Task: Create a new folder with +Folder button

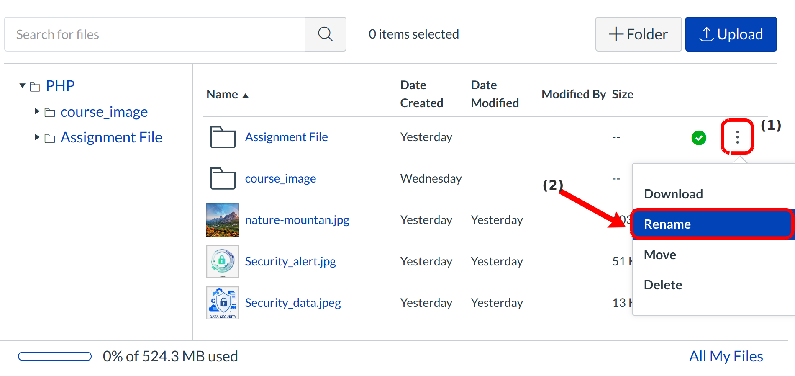Action: [x=638, y=34]
